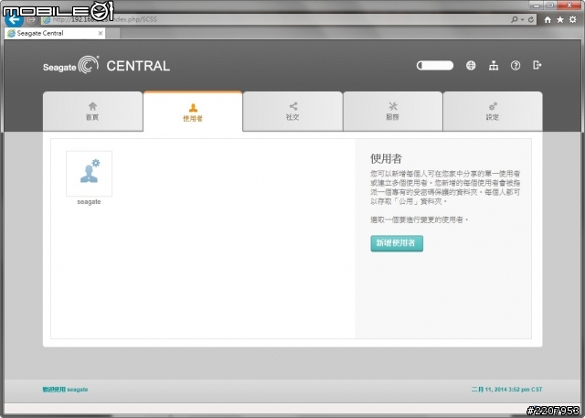Click the 歡迎使用 seagate footer link

65,390
